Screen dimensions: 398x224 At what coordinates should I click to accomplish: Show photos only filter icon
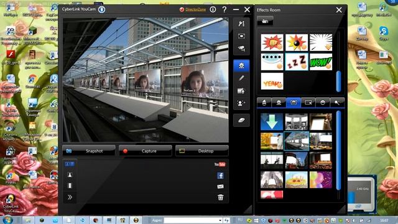coord(70,175)
